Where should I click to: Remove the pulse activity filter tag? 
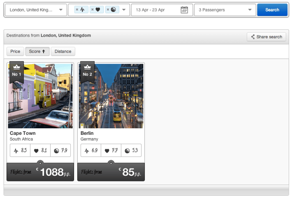click(77, 10)
